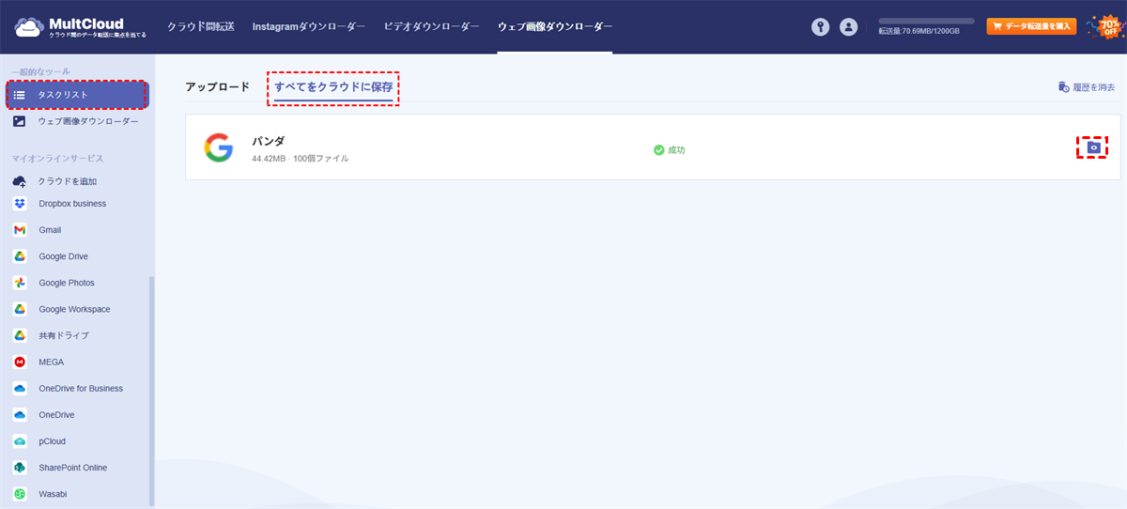Click the Google logo of the パンダ task
1127x509 pixels.
pyautogui.click(x=219, y=148)
